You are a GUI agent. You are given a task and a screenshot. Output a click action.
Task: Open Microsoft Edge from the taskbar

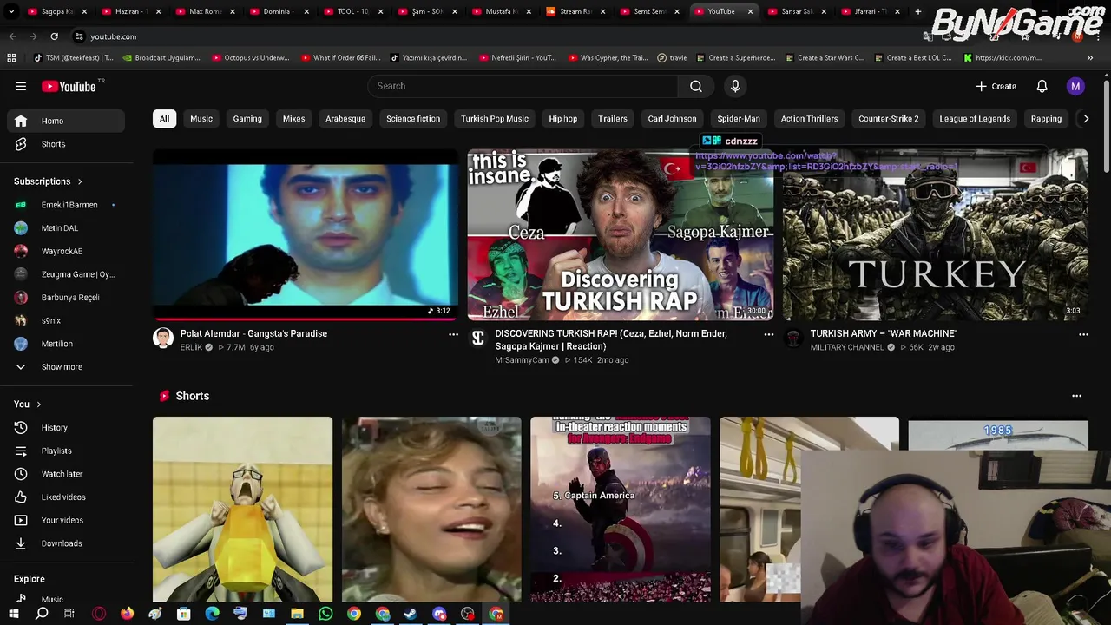coord(213,614)
